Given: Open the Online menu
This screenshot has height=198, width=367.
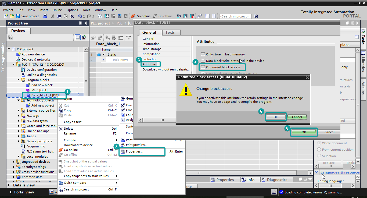Looking at the screenshot, I should pos(57,10).
